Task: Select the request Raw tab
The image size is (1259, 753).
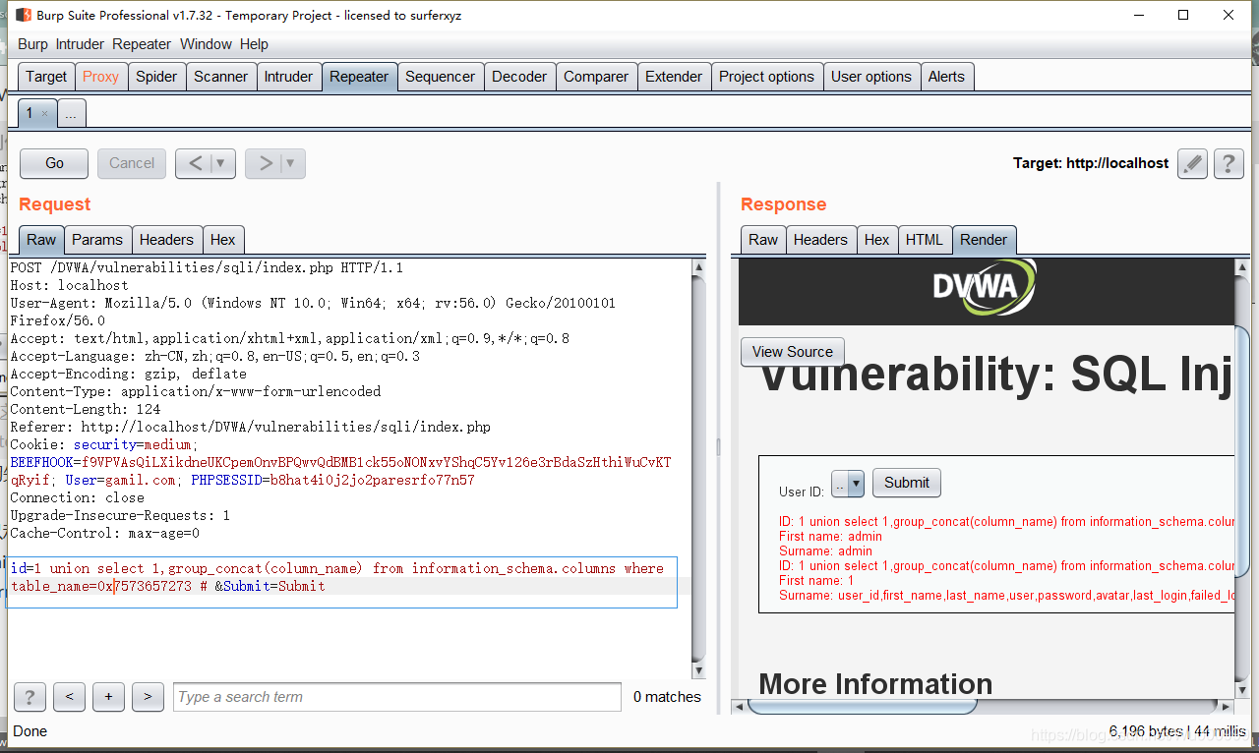Action: (x=41, y=240)
